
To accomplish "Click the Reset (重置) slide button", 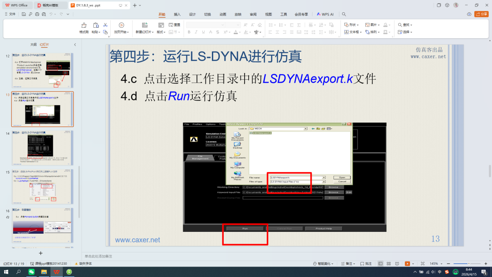I will (x=174, y=25).
